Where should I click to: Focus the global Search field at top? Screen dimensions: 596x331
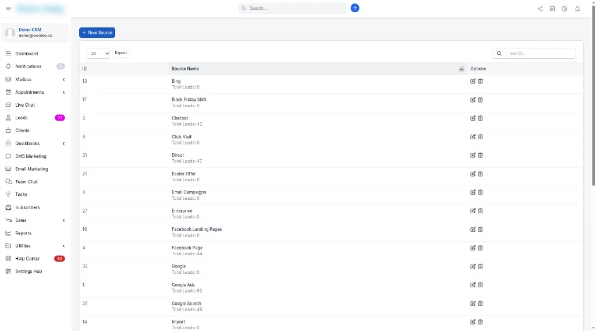click(x=292, y=8)
